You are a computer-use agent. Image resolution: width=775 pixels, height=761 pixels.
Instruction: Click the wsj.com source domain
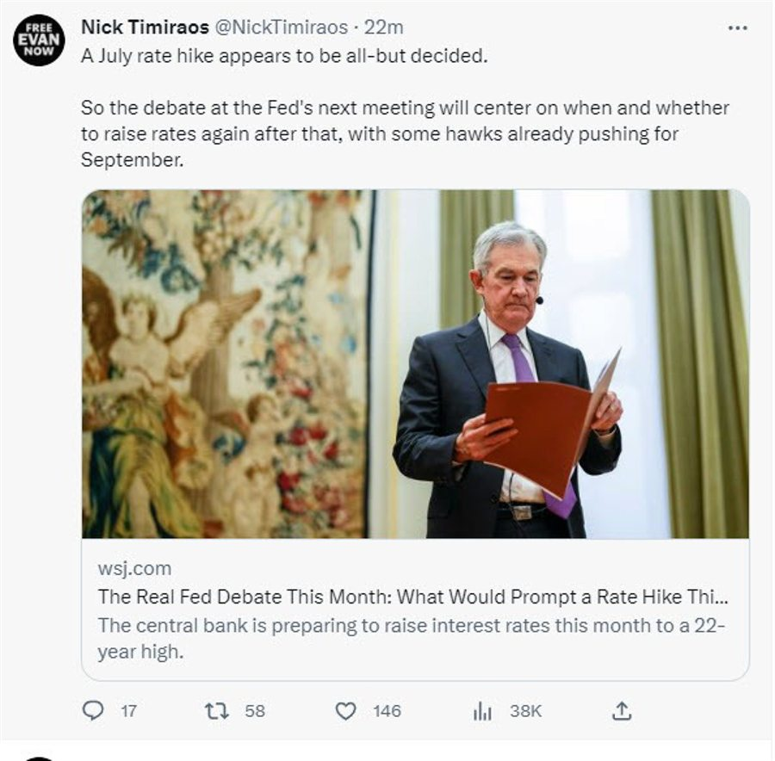(134, 568)
